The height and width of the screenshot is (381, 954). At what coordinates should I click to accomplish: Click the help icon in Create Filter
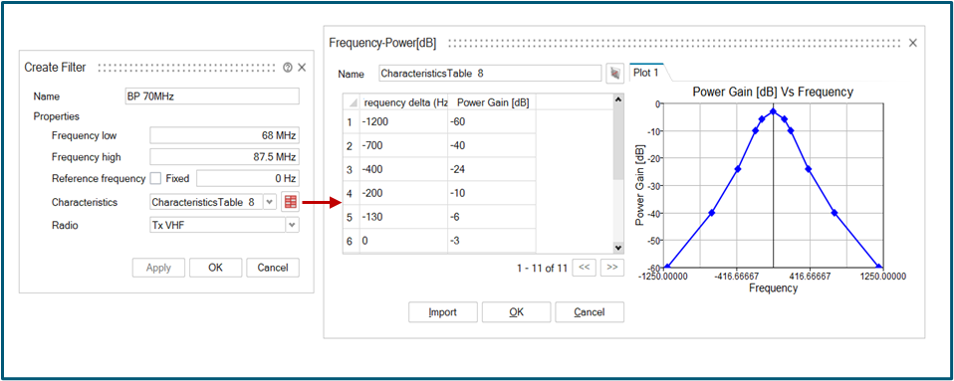[x=288, y=68]
